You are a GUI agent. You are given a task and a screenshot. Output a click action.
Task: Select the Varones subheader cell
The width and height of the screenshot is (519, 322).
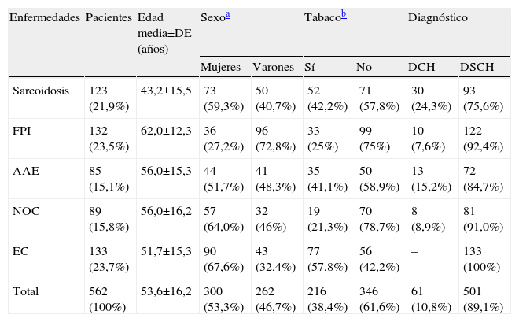click(273, 68)
